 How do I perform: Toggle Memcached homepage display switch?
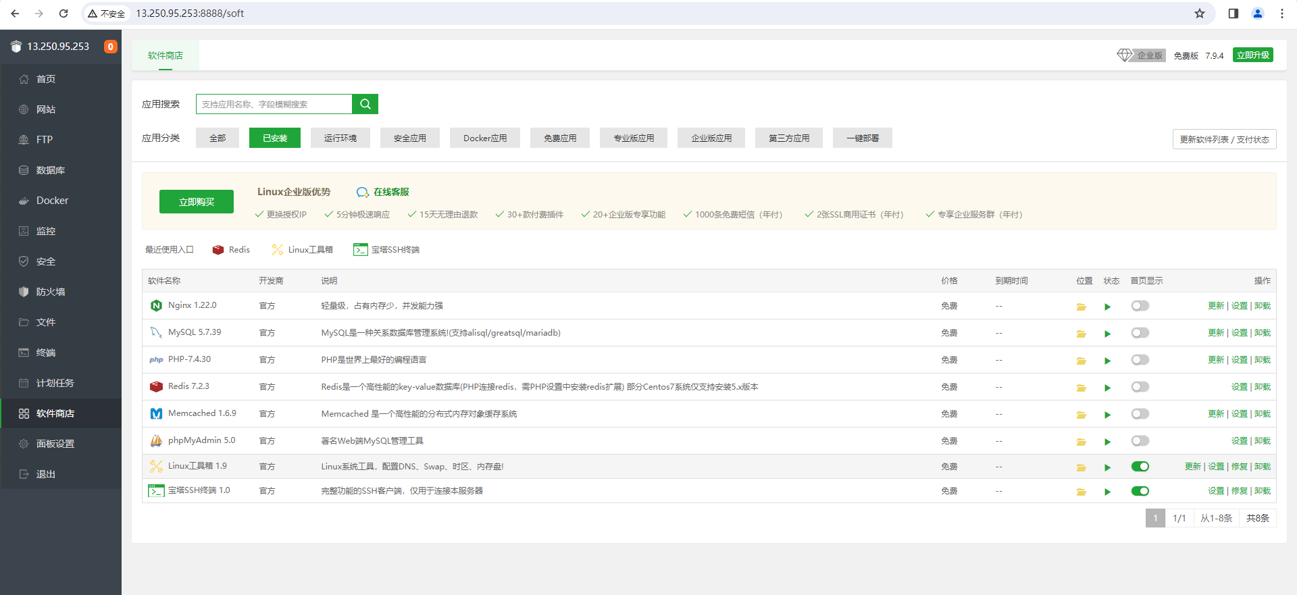[1140, 414]
